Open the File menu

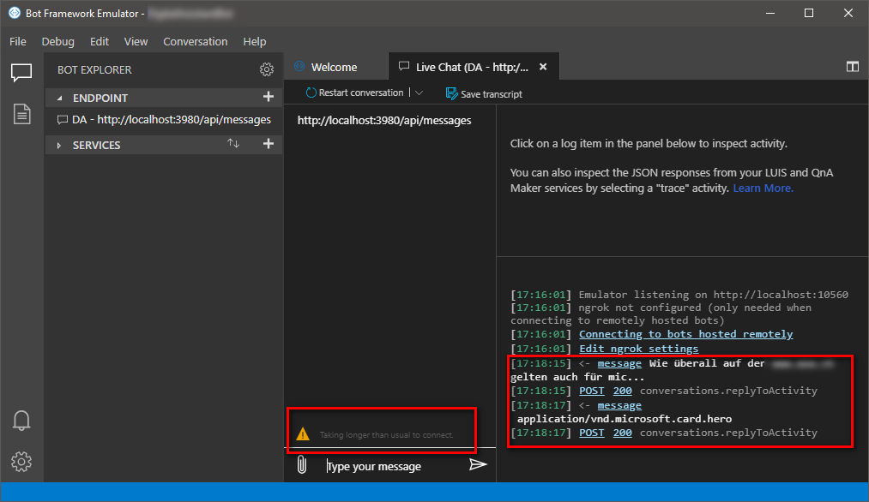18,41
